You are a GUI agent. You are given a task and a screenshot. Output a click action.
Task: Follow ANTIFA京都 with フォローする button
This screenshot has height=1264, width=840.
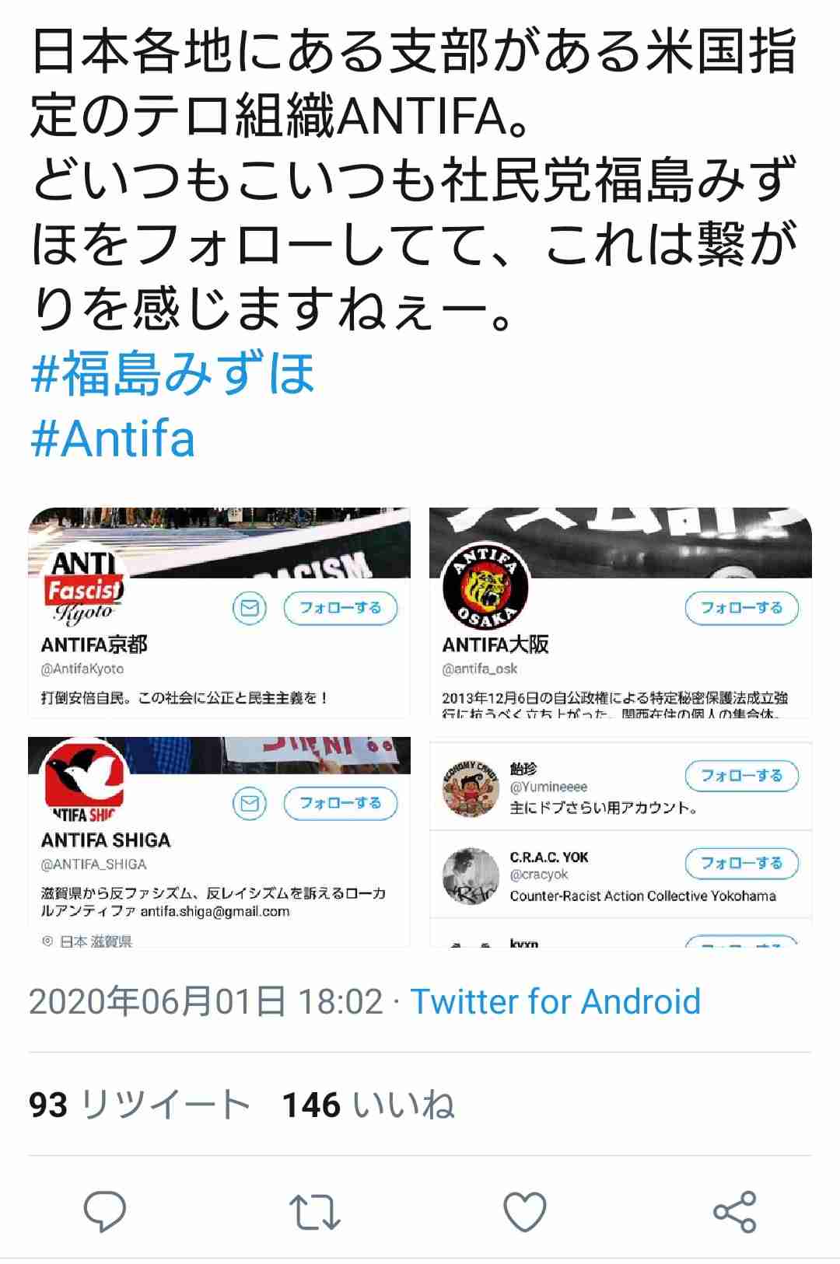(x=341, y=607)
